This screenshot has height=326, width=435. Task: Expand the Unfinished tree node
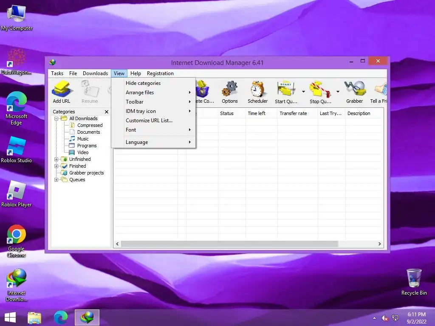point(56,160)
